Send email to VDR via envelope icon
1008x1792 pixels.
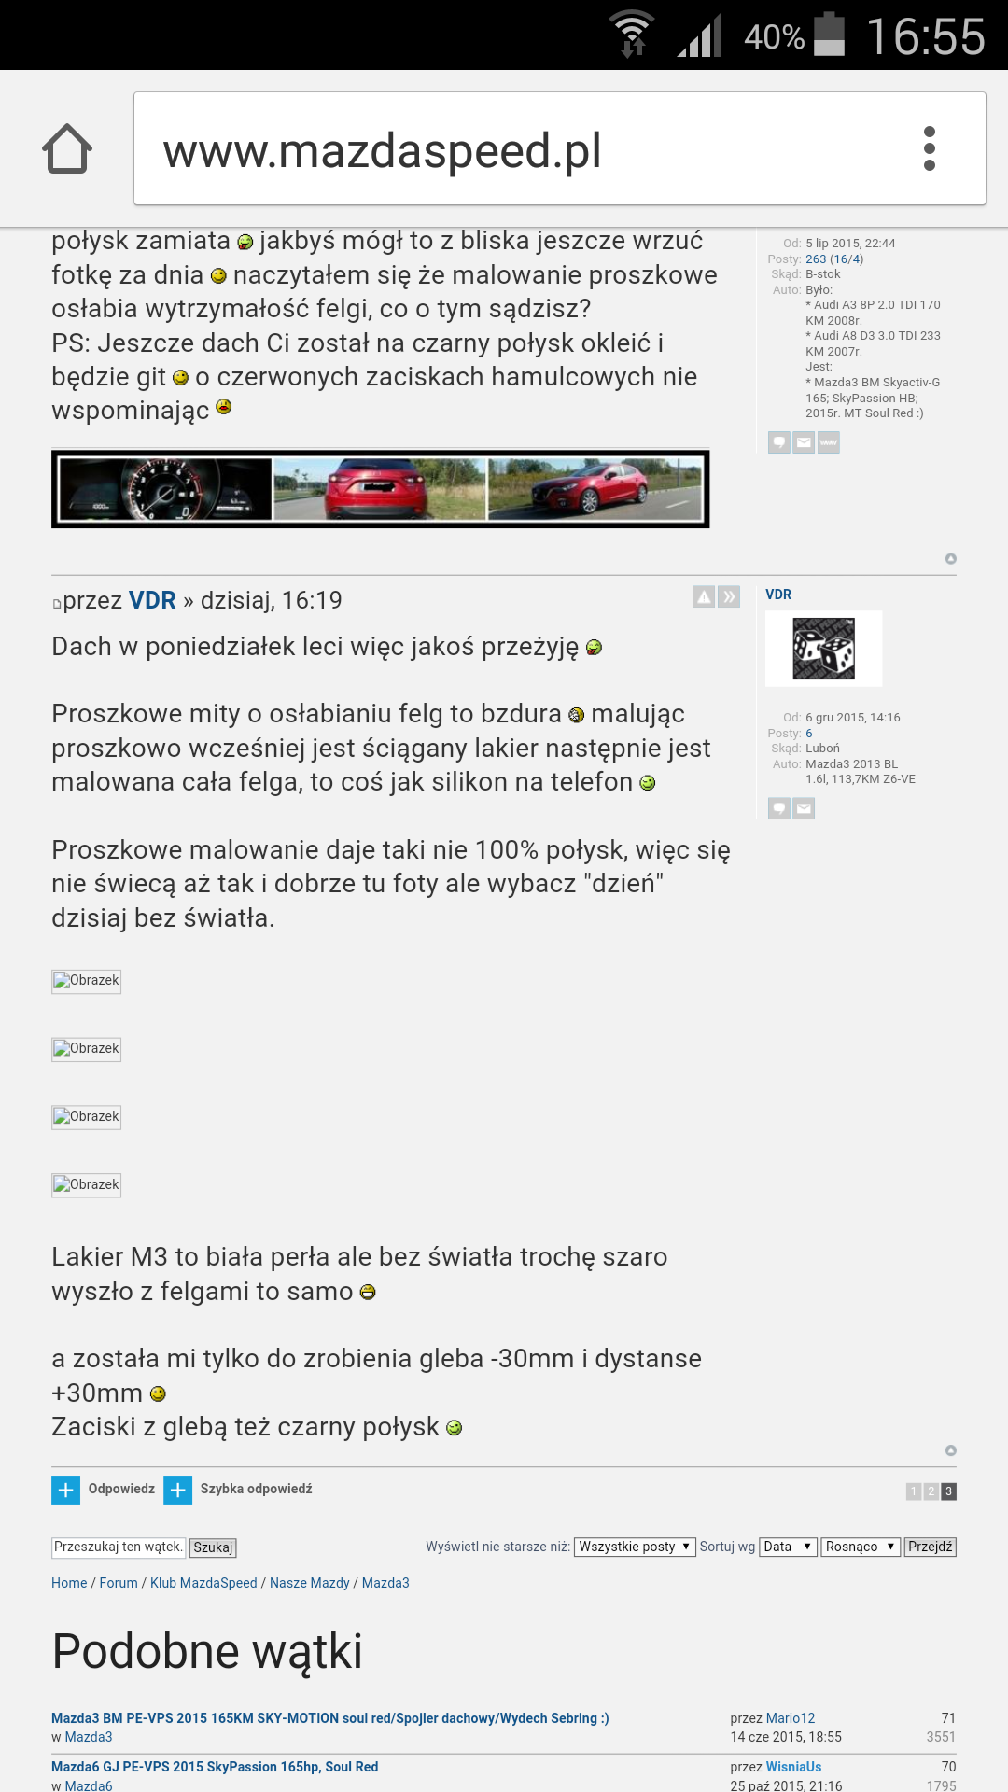804,808
